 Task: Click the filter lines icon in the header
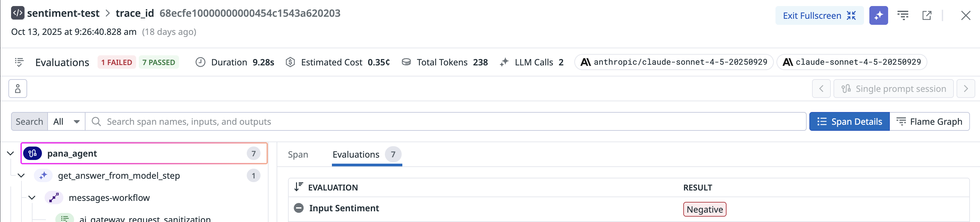click(903, 16)
